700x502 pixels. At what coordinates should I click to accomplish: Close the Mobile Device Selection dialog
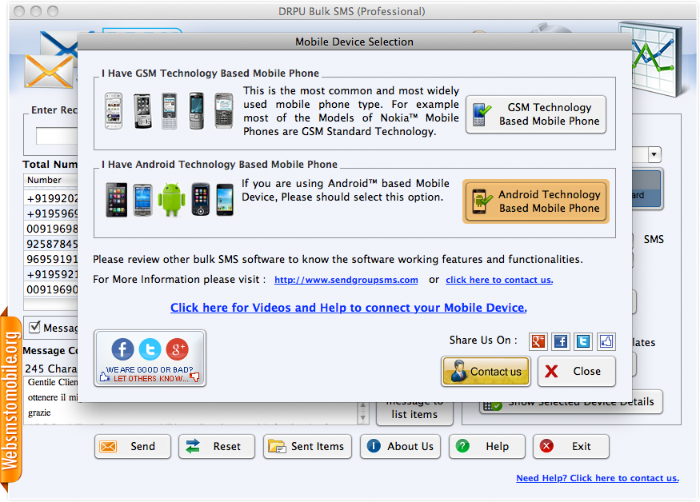576,371
